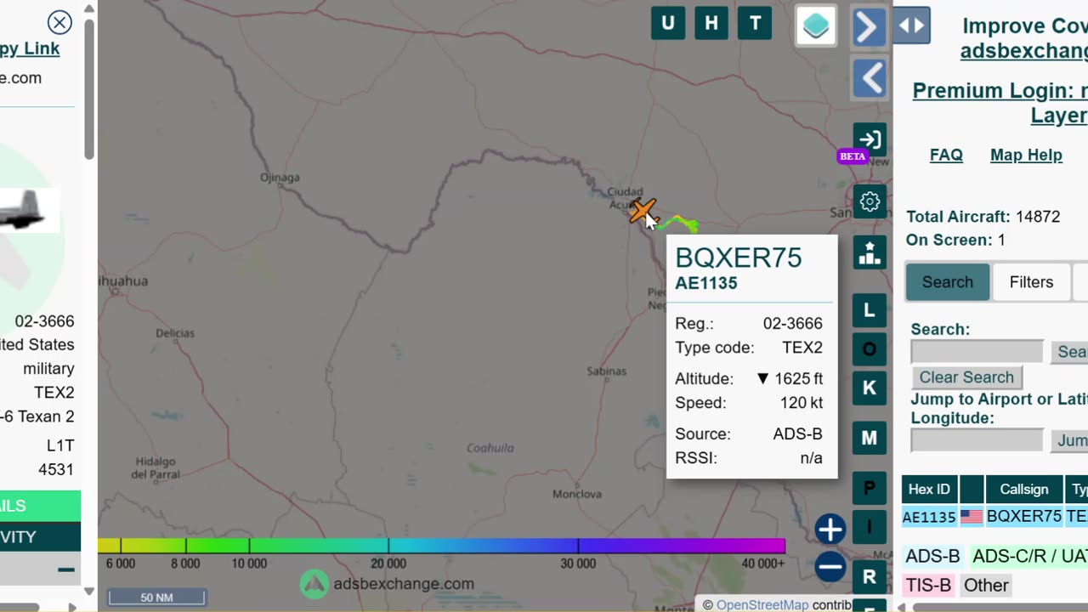
Task: Click the Delicias city label on map
Action: tap(175, 333)
